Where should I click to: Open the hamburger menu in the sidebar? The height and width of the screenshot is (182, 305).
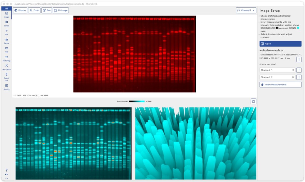point(6,8)
